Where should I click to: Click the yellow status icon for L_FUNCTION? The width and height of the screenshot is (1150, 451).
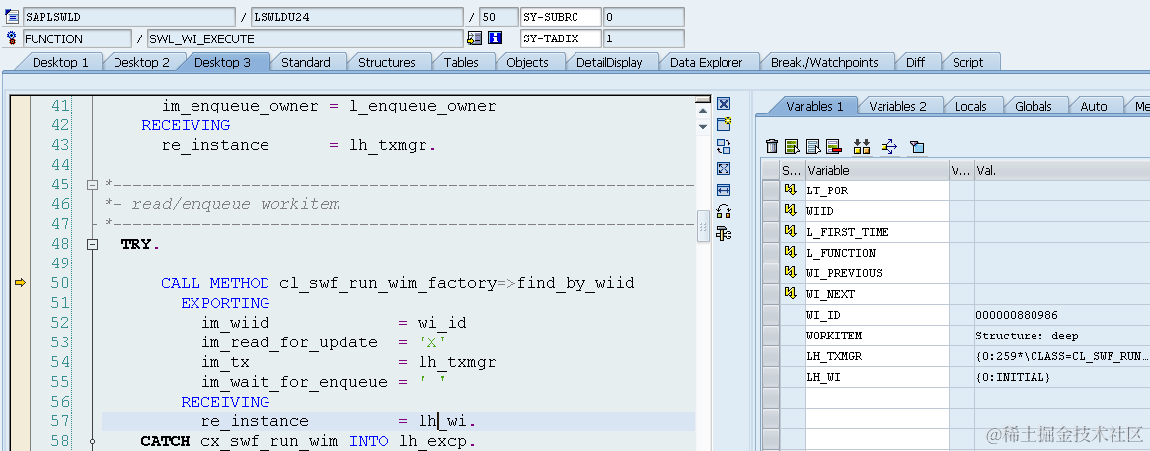[x=790, y=253]
